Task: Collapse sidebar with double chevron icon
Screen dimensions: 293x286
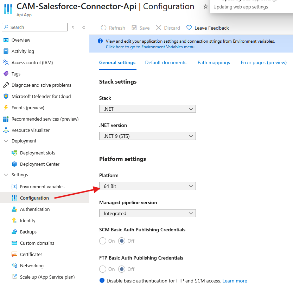Action: 84,27
